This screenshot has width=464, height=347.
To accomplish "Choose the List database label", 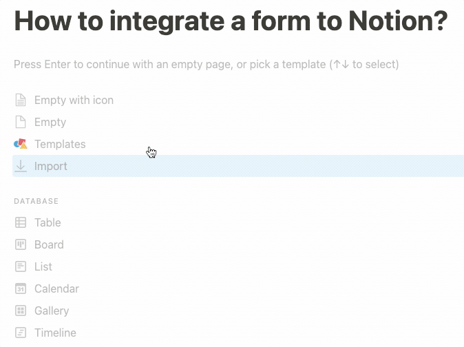I will pos(43,266).
